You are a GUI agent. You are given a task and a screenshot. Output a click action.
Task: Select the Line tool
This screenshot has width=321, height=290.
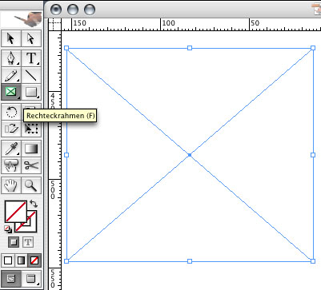31,75
